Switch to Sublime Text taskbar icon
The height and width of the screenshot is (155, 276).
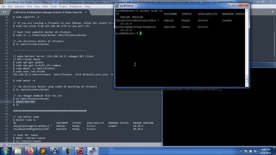[x=43, y=151]
